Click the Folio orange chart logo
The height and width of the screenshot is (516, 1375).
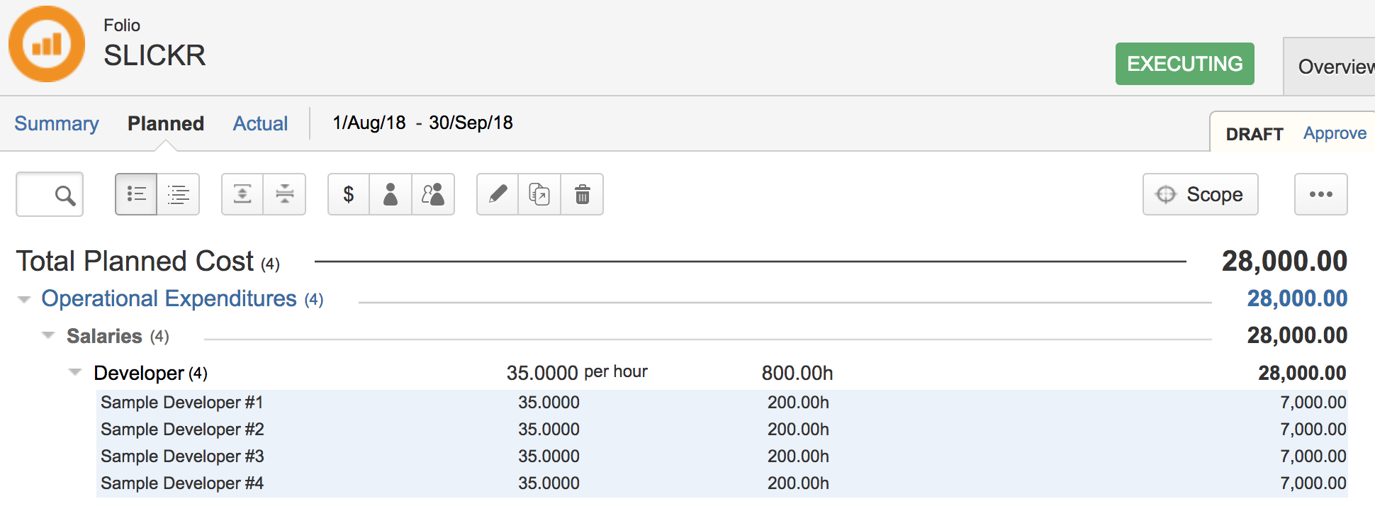pos(47,44)
